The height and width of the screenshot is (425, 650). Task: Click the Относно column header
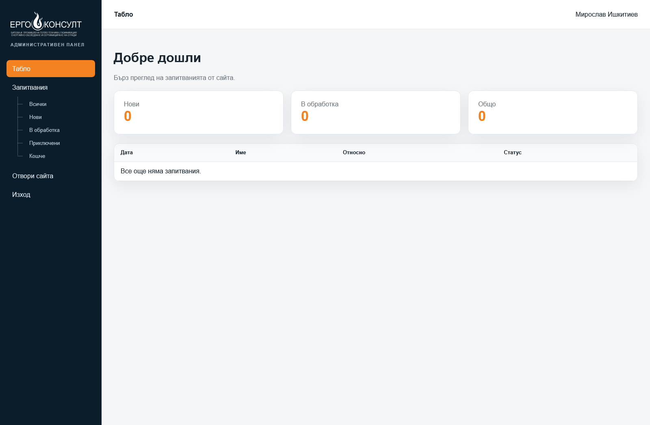pos(354,153)
